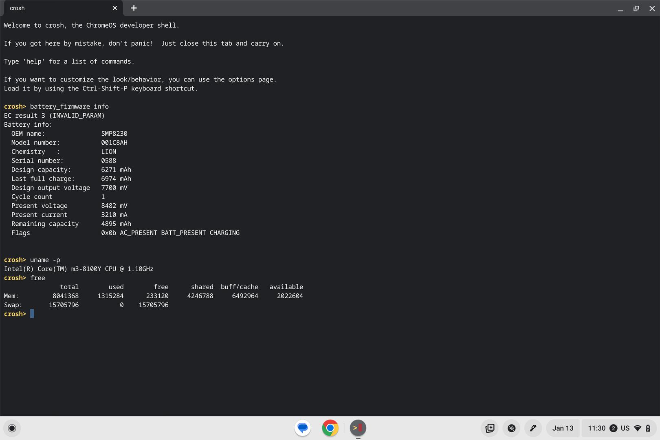Image resolution: width=660 pixels, height=440 pixels.
Task: Click OEM name value 'SMP8230'
Action: pyautogui.click(x=114, y=134)
